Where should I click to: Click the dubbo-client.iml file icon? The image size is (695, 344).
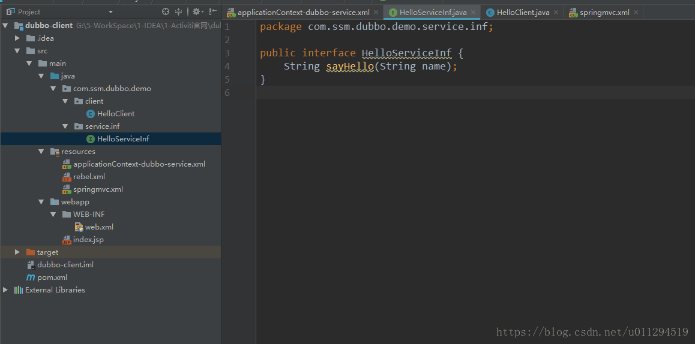click(31, 265)
